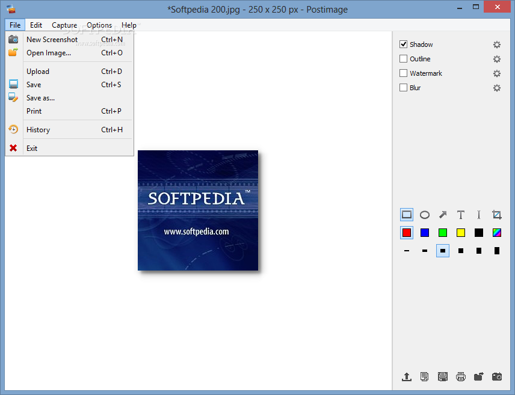Close the Postimage window
The width and height of the screenshot is (515, 395).
pos(498,7)
